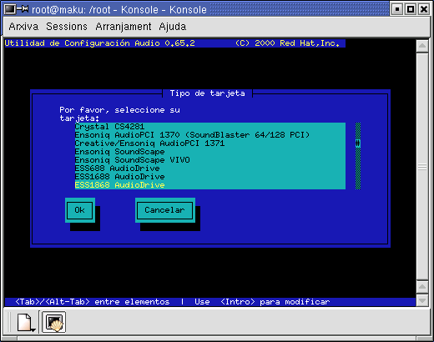Open the Sessions menu
Image resolution: width=434 pixels, height=342 pixels.
tap(67, 27)
